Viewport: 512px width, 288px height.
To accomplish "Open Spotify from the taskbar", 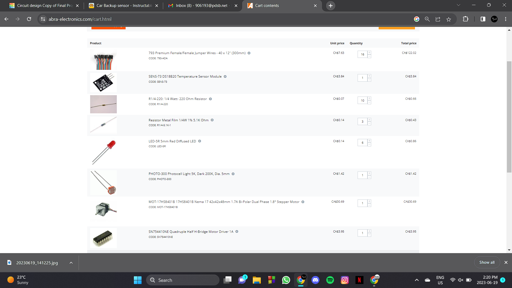I will point(330,280).
